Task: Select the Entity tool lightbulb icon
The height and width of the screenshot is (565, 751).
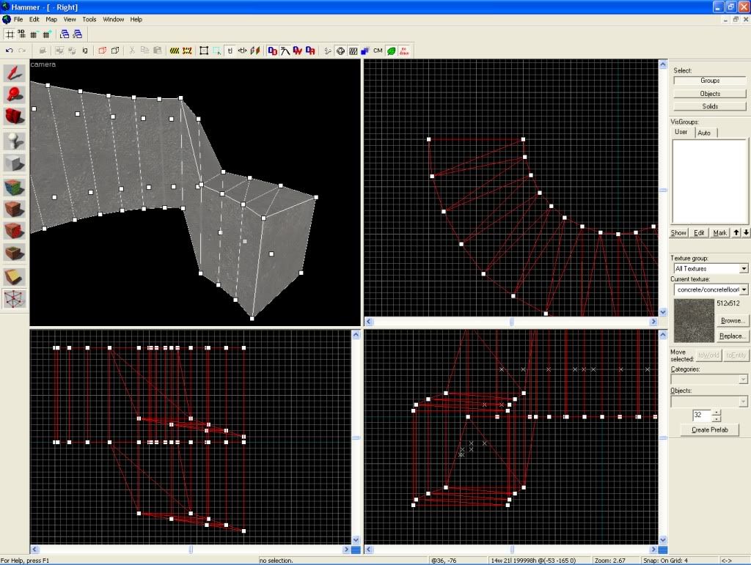Action: (15, 141)
